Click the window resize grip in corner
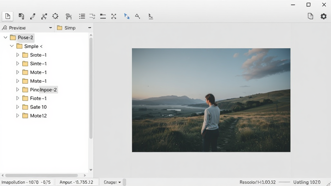This screenshot has height=186, width=331. 328,184
